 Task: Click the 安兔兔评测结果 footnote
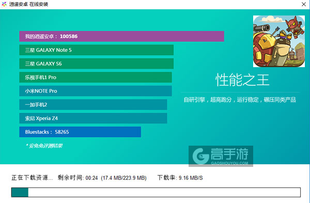(44, 146)
